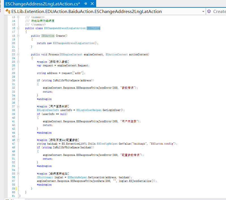Click ESLoginUserHelper on line 38
Image resolution: width=226 pixels, height=200 pixels.
point(89,110)
